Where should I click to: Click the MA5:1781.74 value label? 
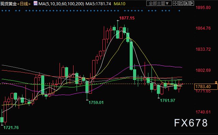[x=98, y=4]
